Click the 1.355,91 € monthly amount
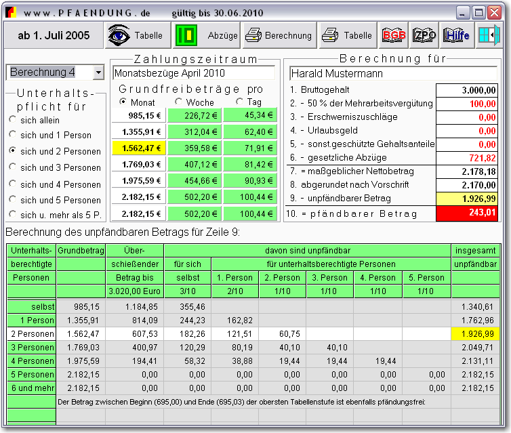The image size is (511, 433). [x=139, y=131]
